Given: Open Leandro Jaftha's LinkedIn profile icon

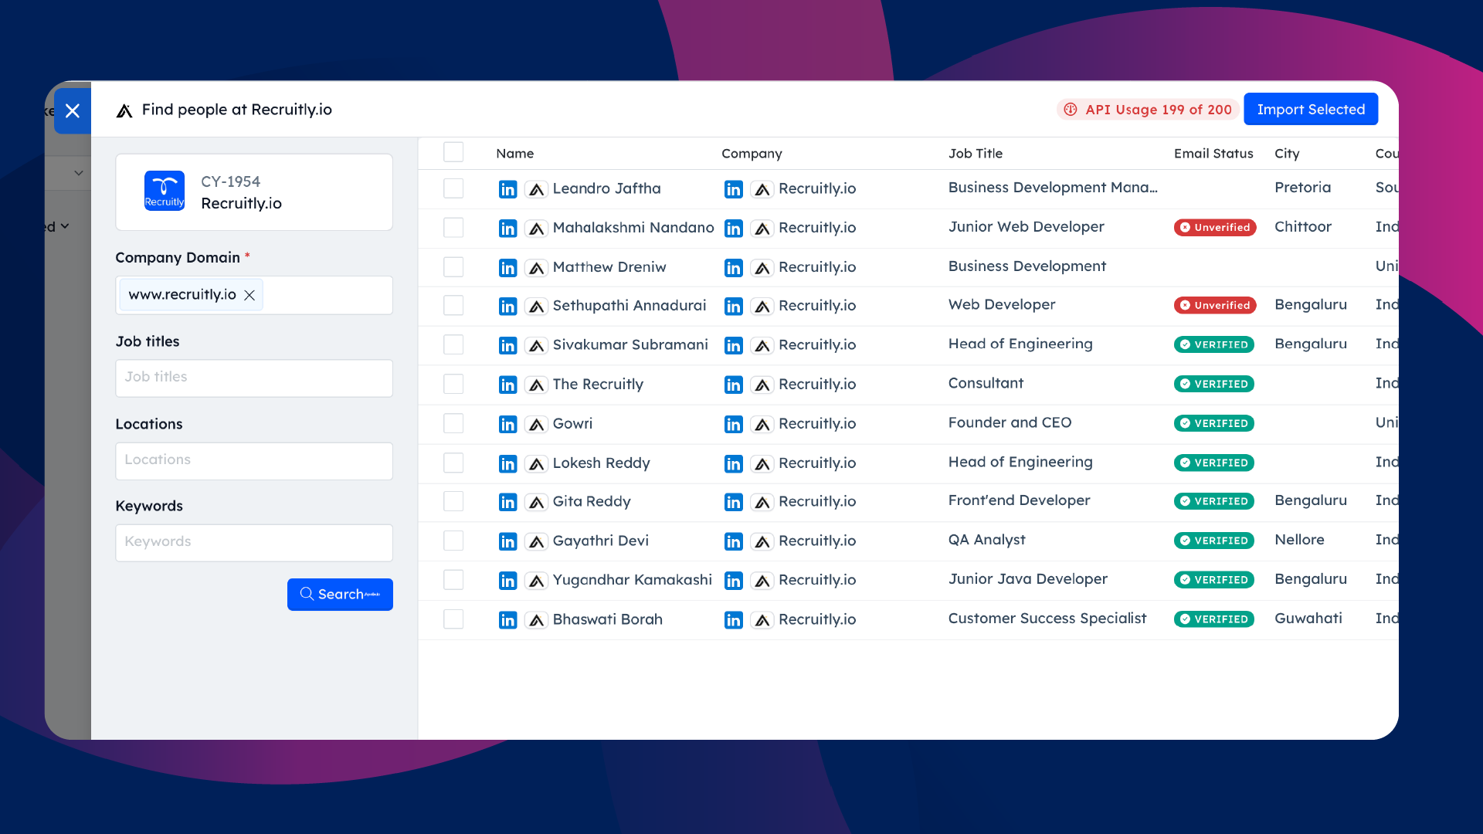Looking at the screenshot, I should click(x=507, y=189).
